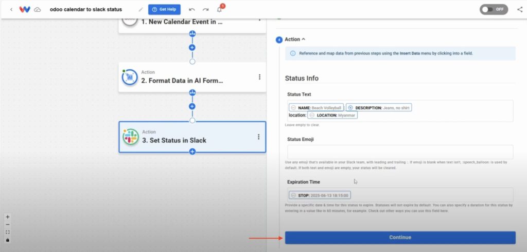Click the pencil icon to rename workflow
Viewport: 527px width, 252px height.
click(x=140, y=9)
